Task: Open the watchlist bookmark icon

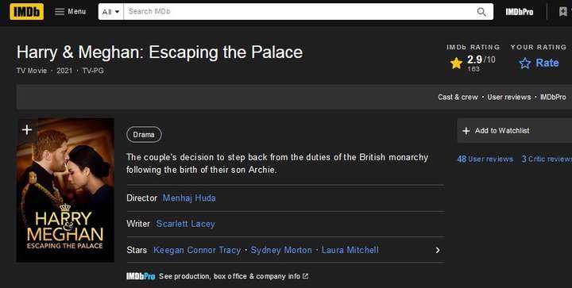Action: click(563, 12)
